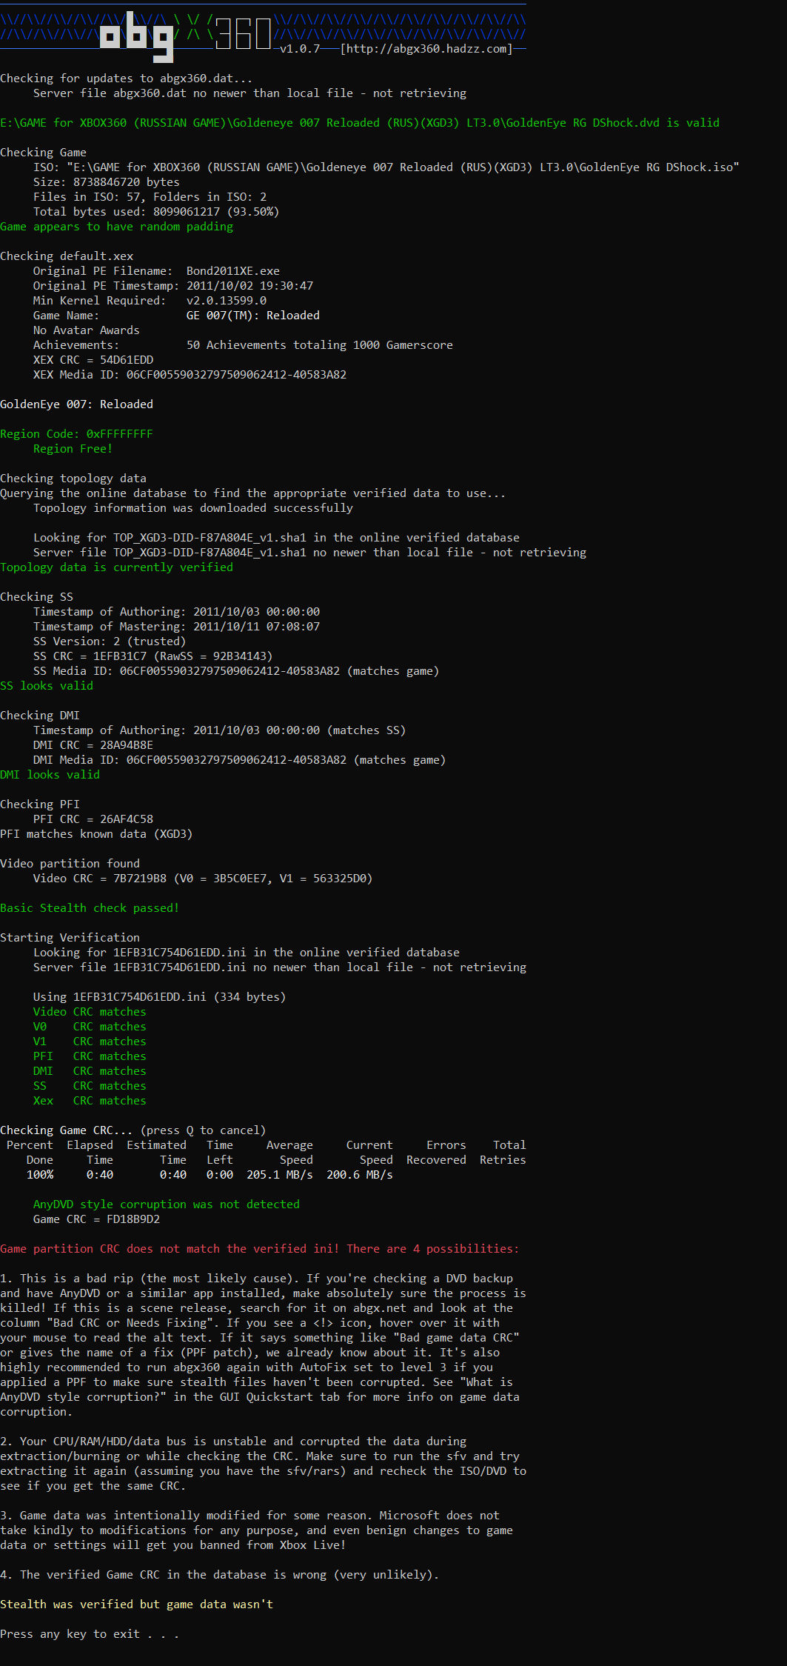Click Min Kernel Required v2.0.13599.0
The height and width of the screenshot is (1666, 787).
(x=150, y=301)
